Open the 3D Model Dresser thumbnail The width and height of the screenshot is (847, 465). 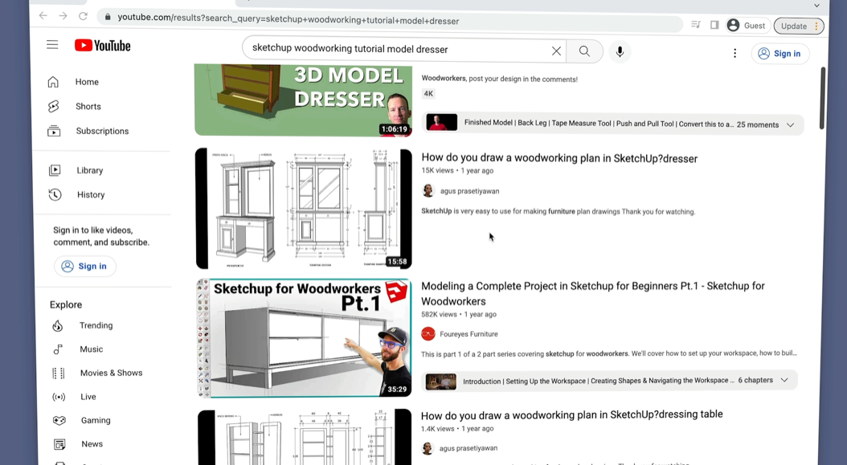pos(303,100)
